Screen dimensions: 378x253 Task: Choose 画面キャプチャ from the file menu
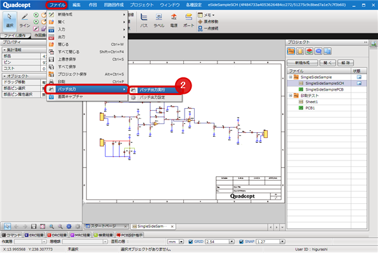coord(87,97)
